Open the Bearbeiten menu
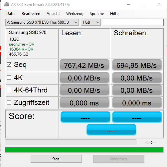 [x=31, y=14]
